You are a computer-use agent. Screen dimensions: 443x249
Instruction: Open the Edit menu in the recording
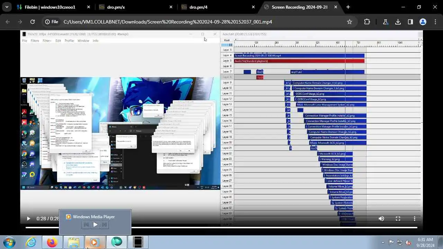point(58,41)
